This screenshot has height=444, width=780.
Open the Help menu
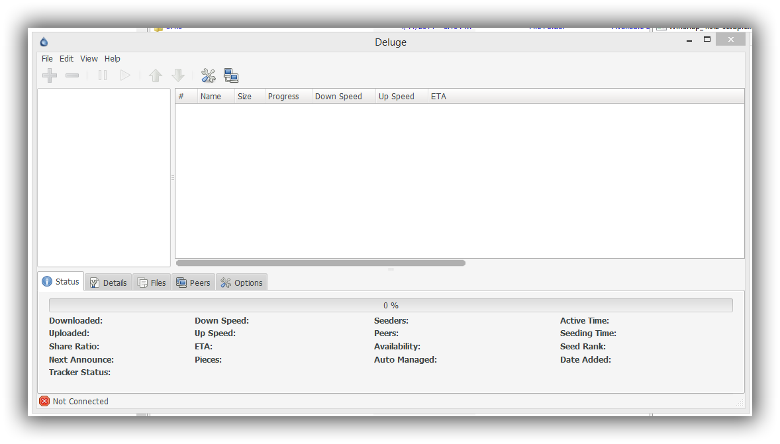point(113,59)
